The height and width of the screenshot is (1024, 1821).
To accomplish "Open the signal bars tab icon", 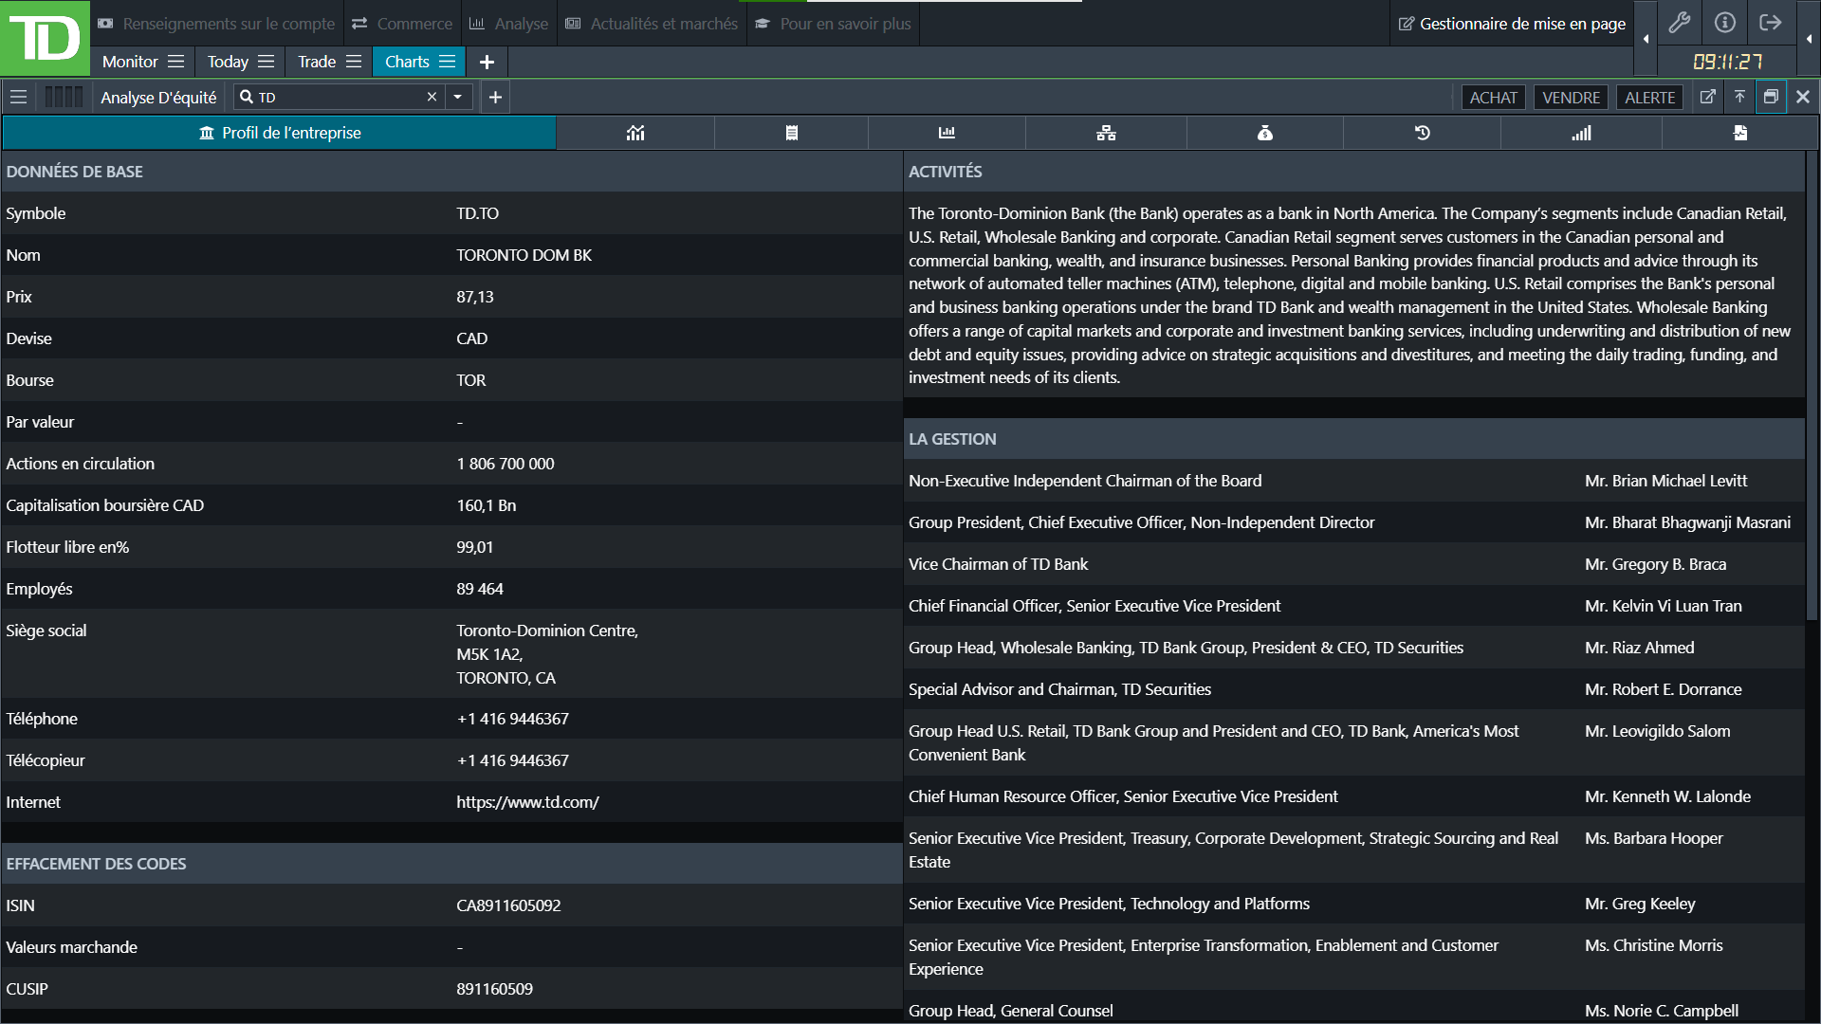I will tap(1581, 133).
